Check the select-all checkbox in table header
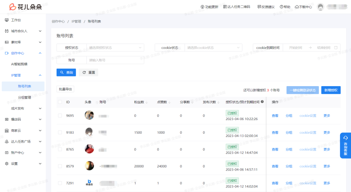 pyautogui.click(x=60, y=102)
